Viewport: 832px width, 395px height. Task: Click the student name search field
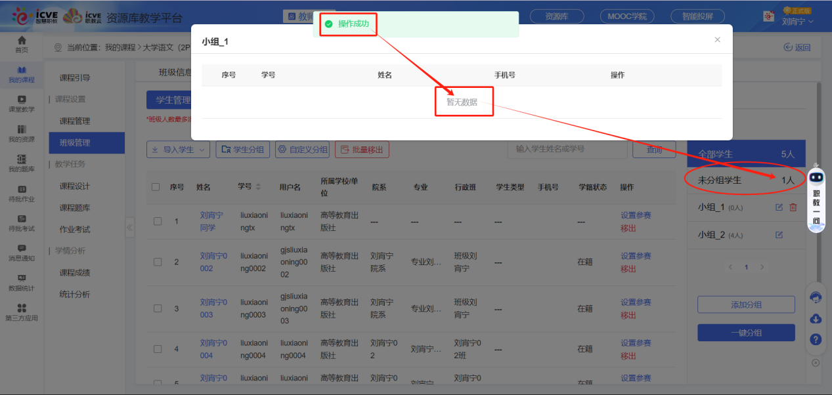[x=567, y=149]
